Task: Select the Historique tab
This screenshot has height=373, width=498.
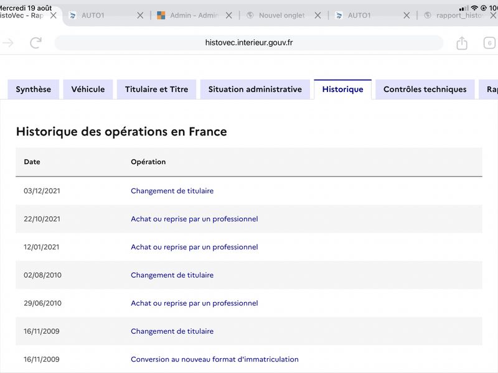Action: click(x=343, y=89)
